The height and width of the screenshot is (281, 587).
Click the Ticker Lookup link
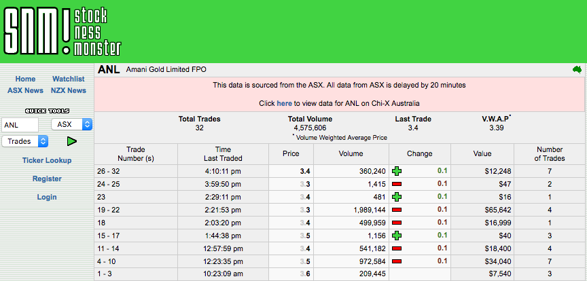tap(47, 160)
